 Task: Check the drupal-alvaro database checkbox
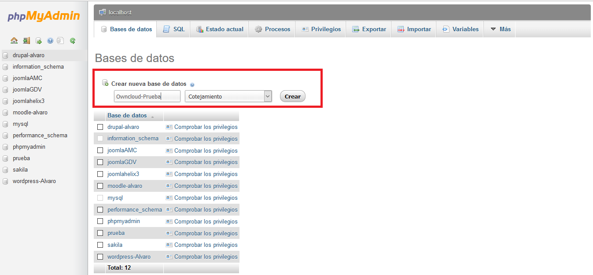(x=100, y=127)
